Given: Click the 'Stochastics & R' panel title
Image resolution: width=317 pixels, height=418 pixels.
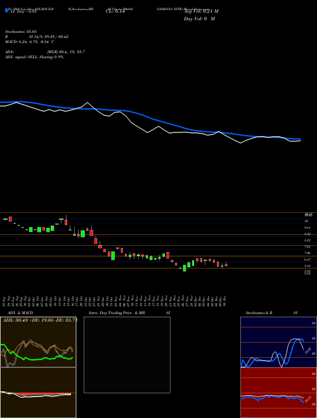Looking at the screenshot, I should (x=259, y=313).
